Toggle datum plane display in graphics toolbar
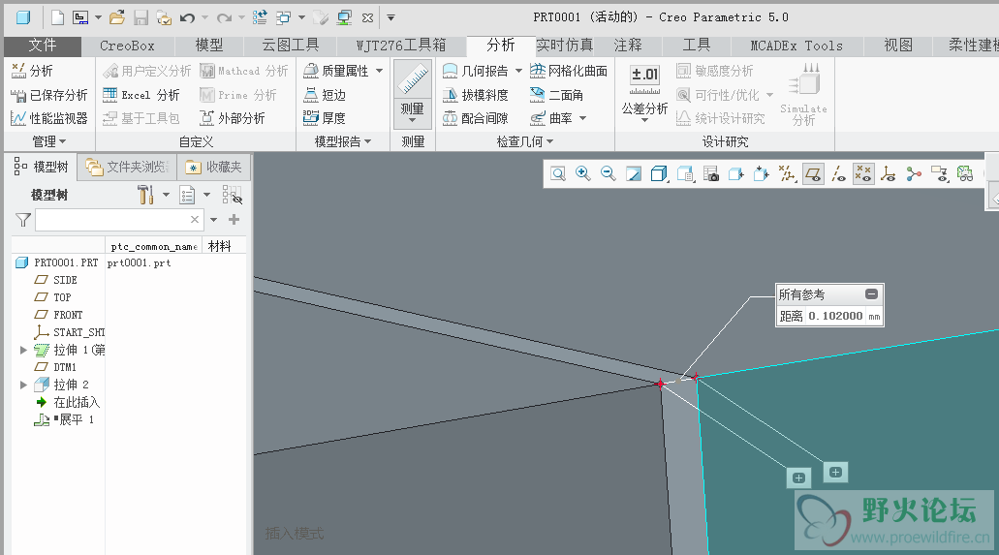999x555 pixels. click(813, 173)
